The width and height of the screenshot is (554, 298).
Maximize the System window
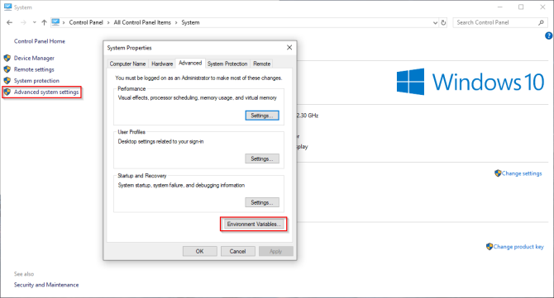coord(521,7)
